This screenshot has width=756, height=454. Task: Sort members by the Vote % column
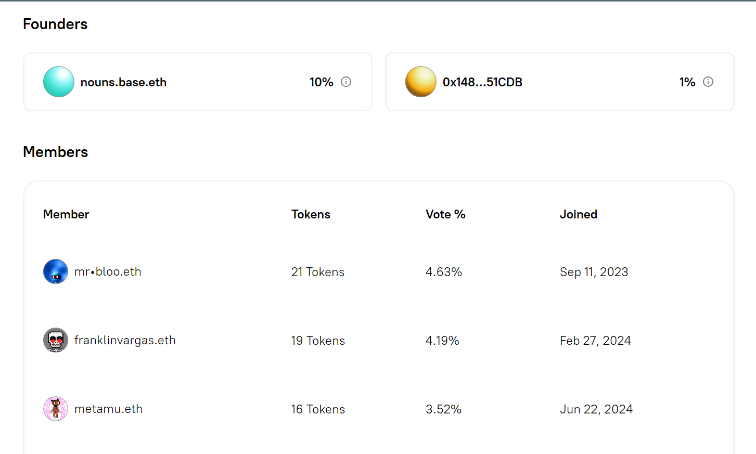[445, 214]
